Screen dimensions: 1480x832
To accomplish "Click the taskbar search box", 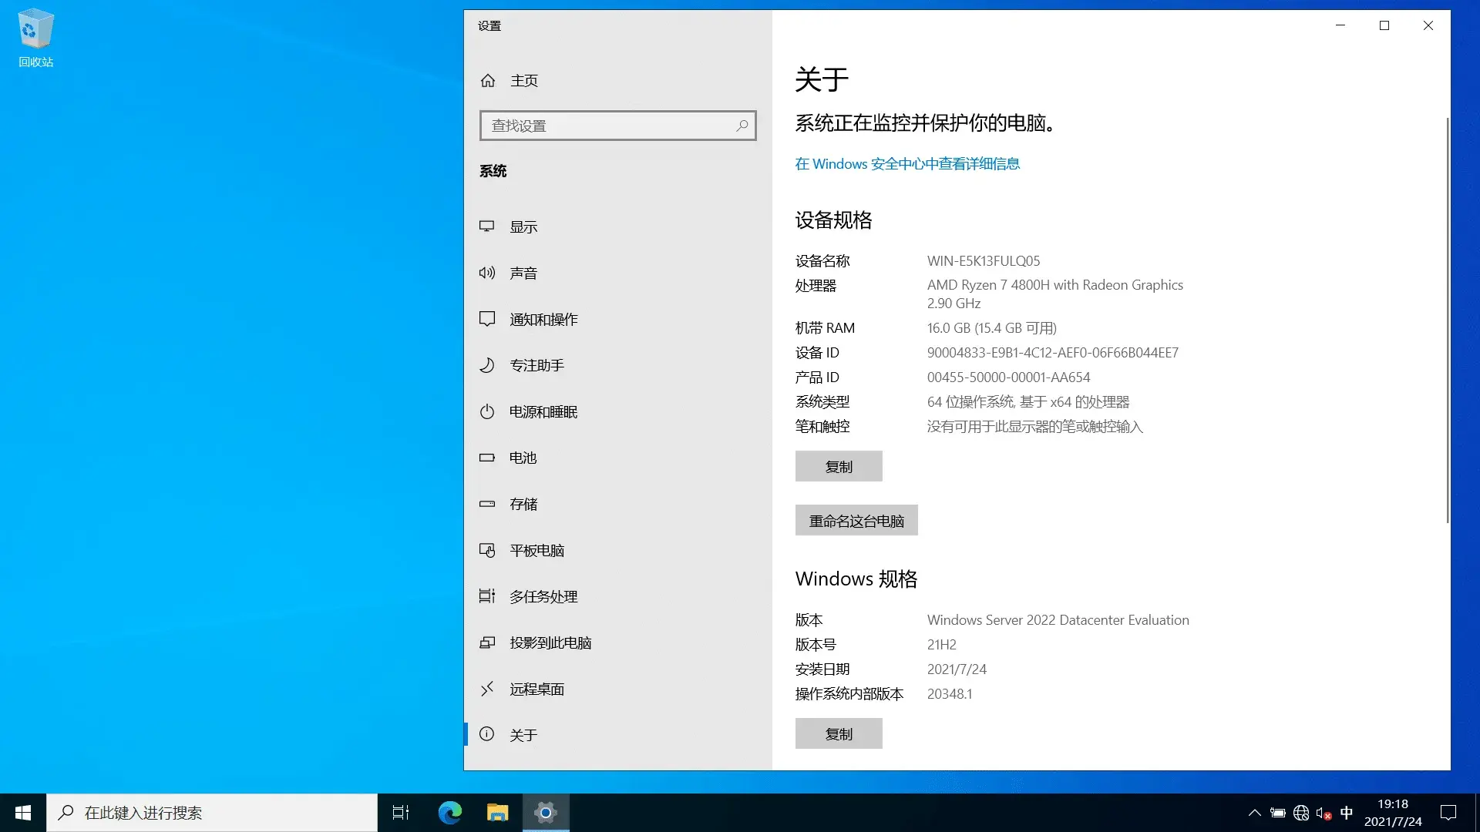I will (212, 813).
